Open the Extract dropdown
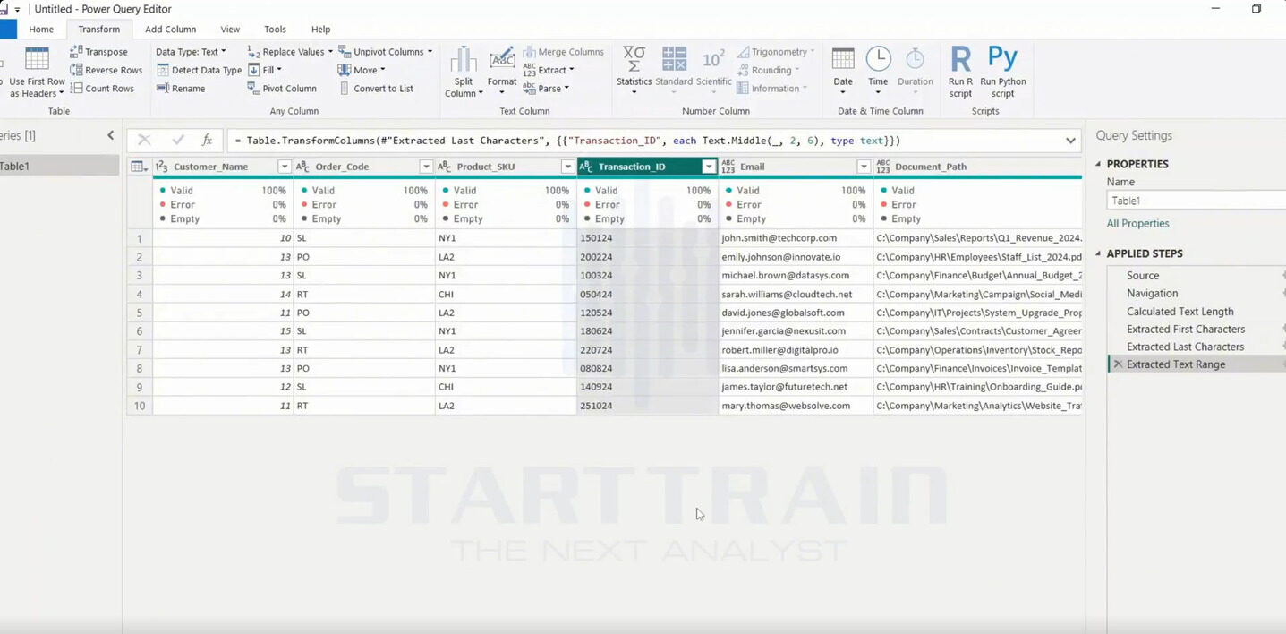Image resolution: width=1286 pixels, height=634 pixels. (x=549, y=70)
